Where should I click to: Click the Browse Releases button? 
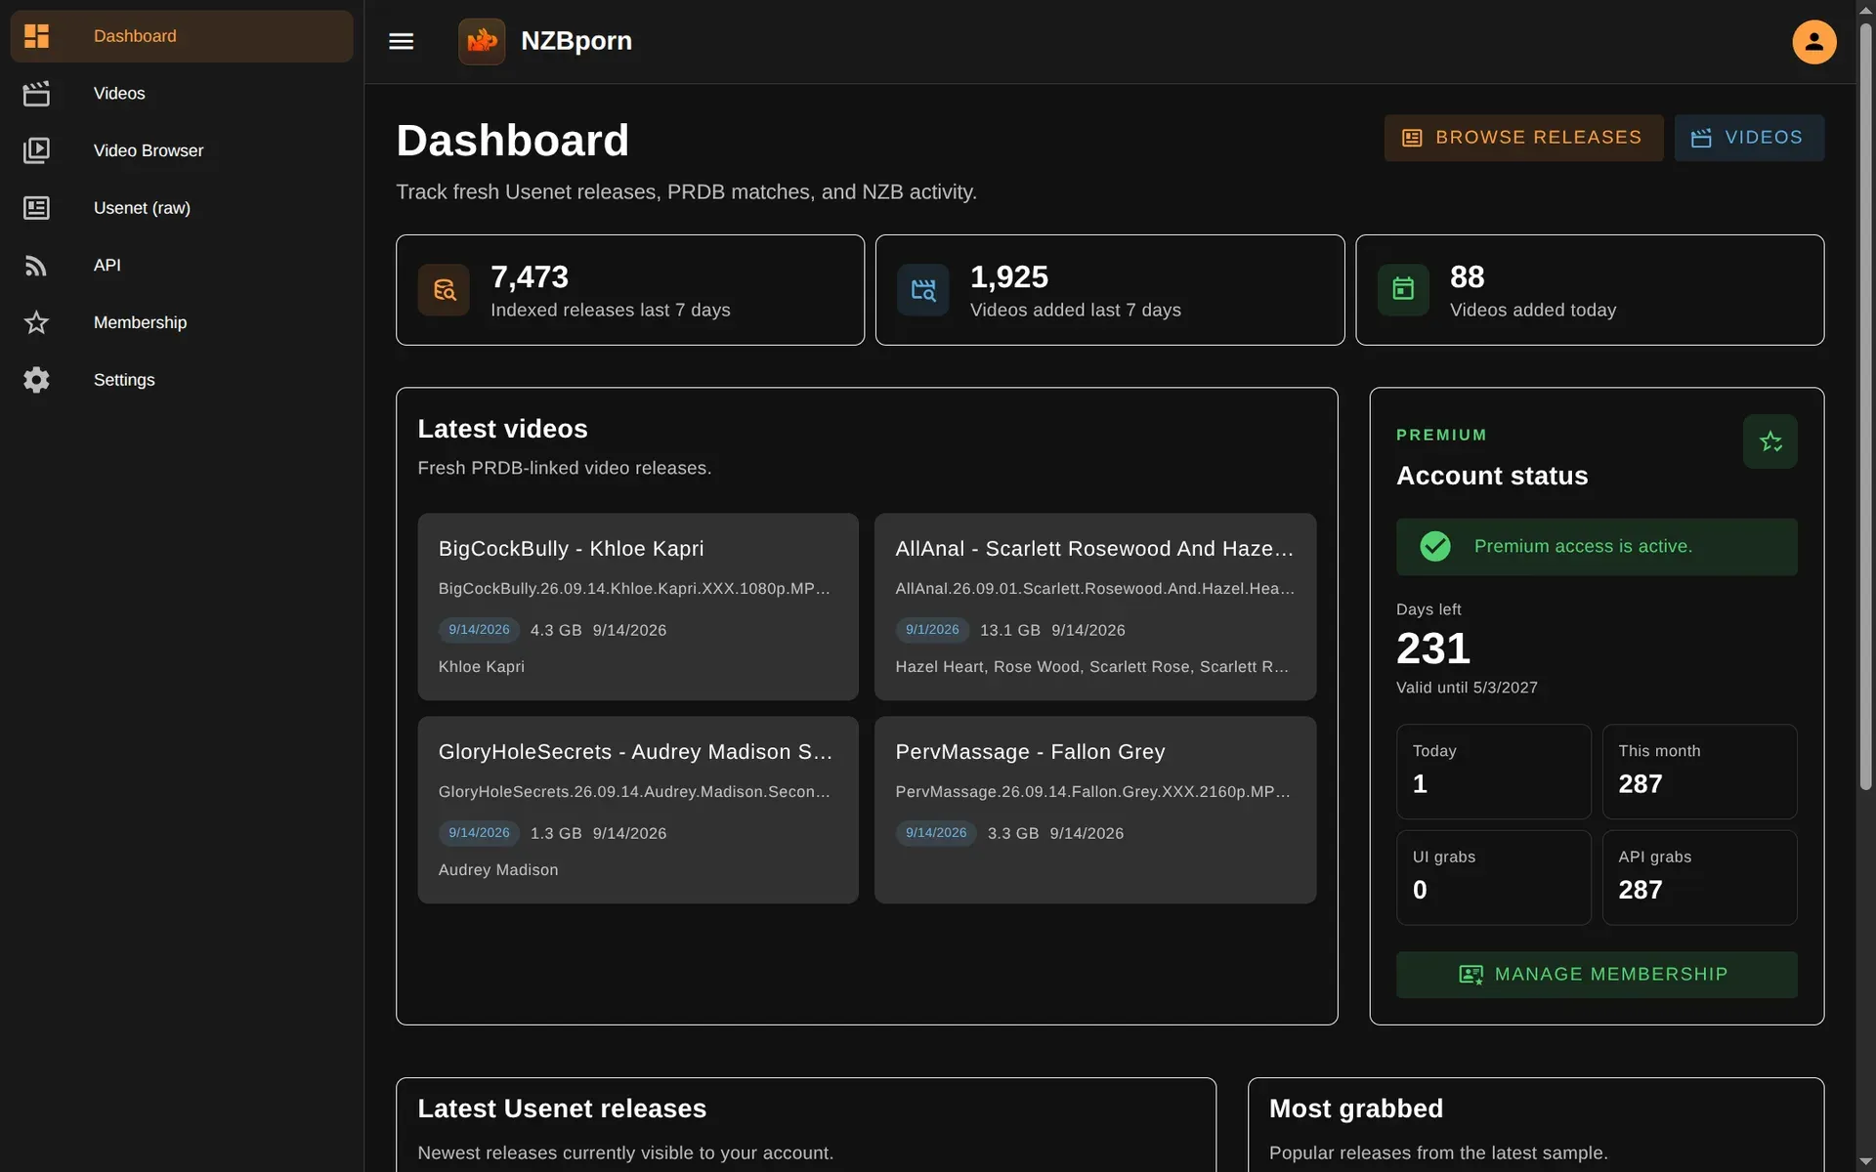pyautogui.click(x=1523, y=138)
